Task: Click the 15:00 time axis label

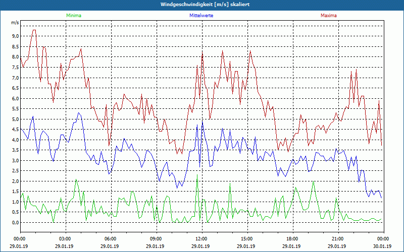Action: [x=247, y=239]
